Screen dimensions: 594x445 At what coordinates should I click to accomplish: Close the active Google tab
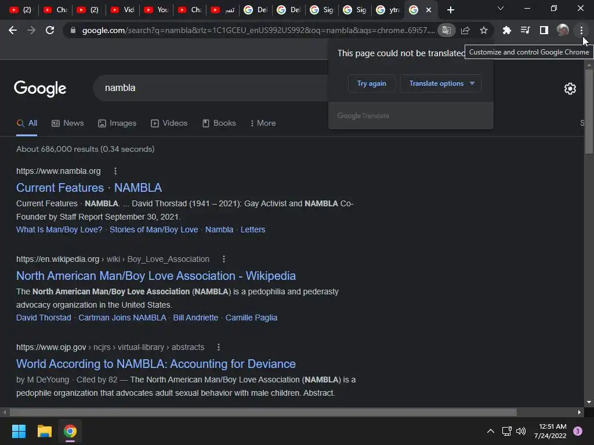point(429,10)
